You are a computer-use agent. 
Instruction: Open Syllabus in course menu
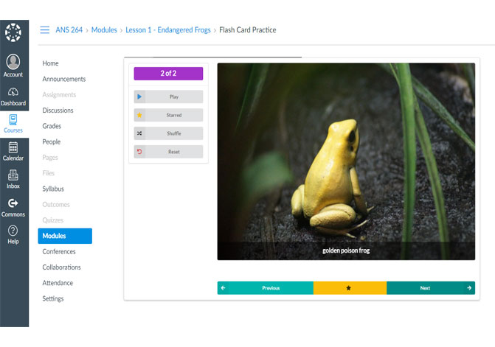[x=53, y=189]
